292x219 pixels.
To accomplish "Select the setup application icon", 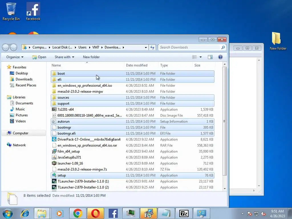I will coord(54,175).
